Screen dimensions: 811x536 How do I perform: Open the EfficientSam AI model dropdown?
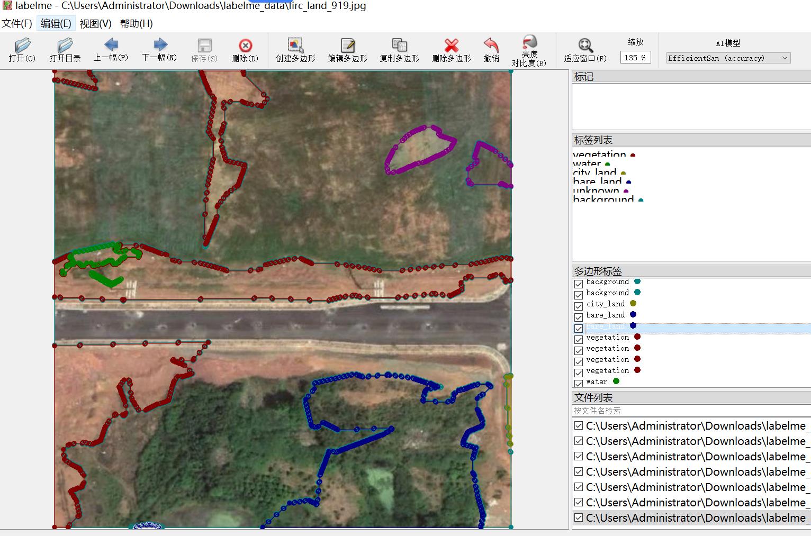[x=728, y=58]
